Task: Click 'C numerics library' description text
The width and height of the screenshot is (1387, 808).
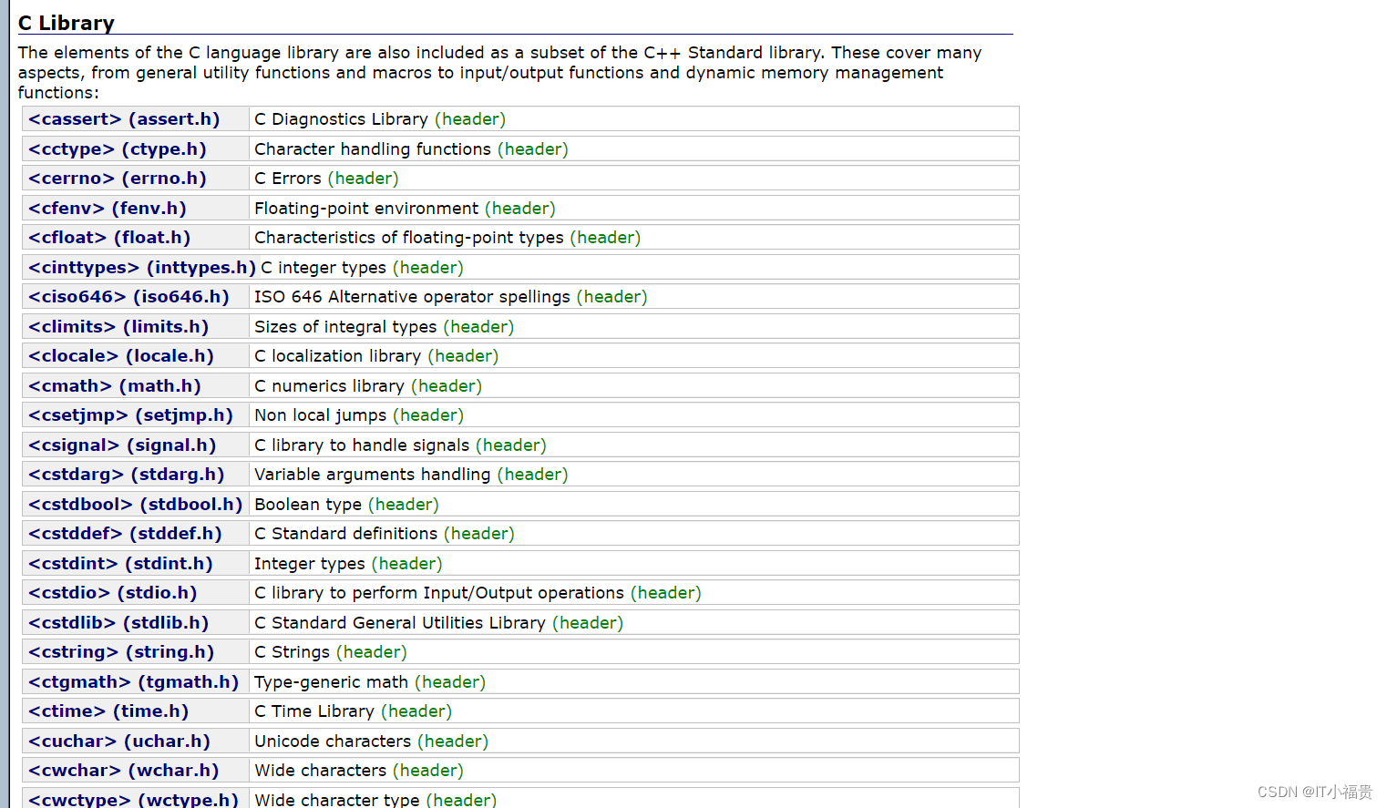Action: click(x=329, y=385)
